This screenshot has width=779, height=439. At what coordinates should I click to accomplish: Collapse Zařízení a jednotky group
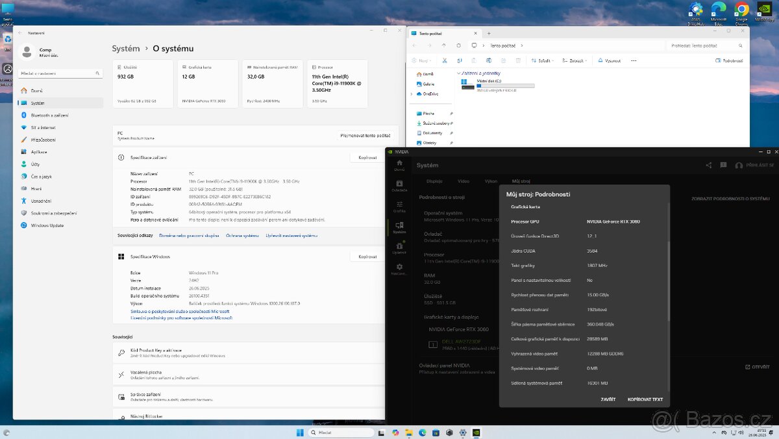pos(459,73)
